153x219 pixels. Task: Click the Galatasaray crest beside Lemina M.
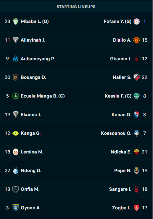coord(16,152)
